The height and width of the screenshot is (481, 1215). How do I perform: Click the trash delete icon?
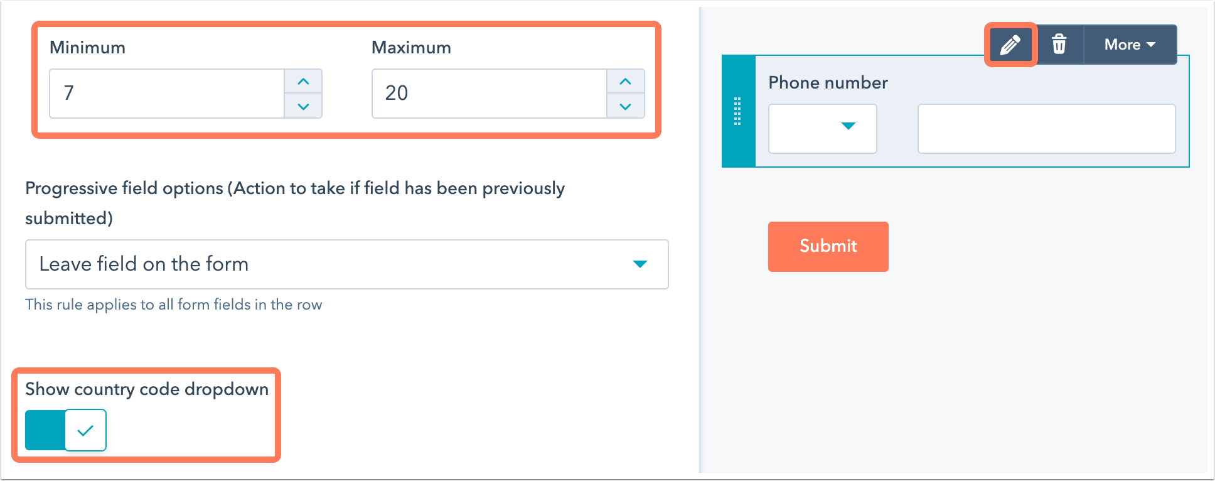coord(1059,45)
